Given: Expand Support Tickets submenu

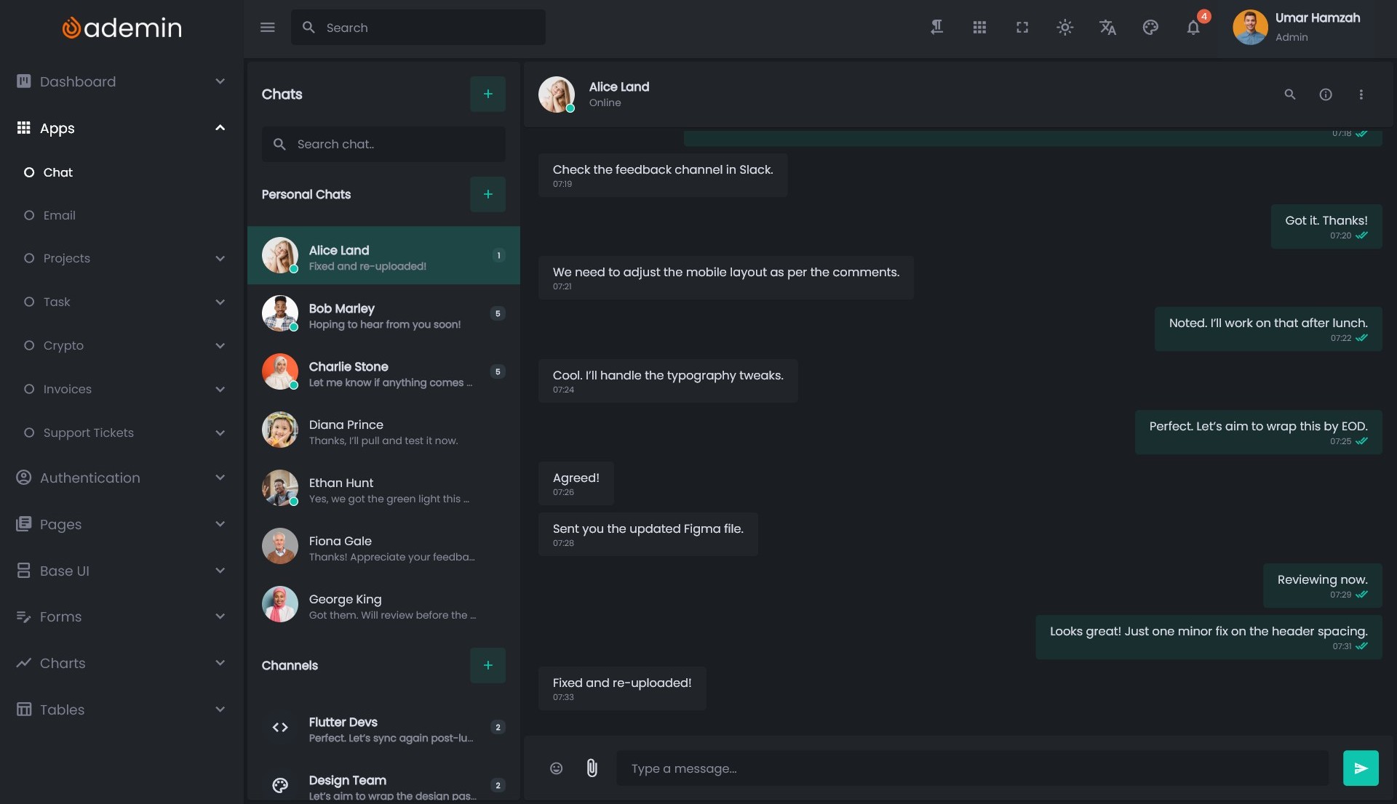Looking at the screenshot, I should [x=220, y=433].
